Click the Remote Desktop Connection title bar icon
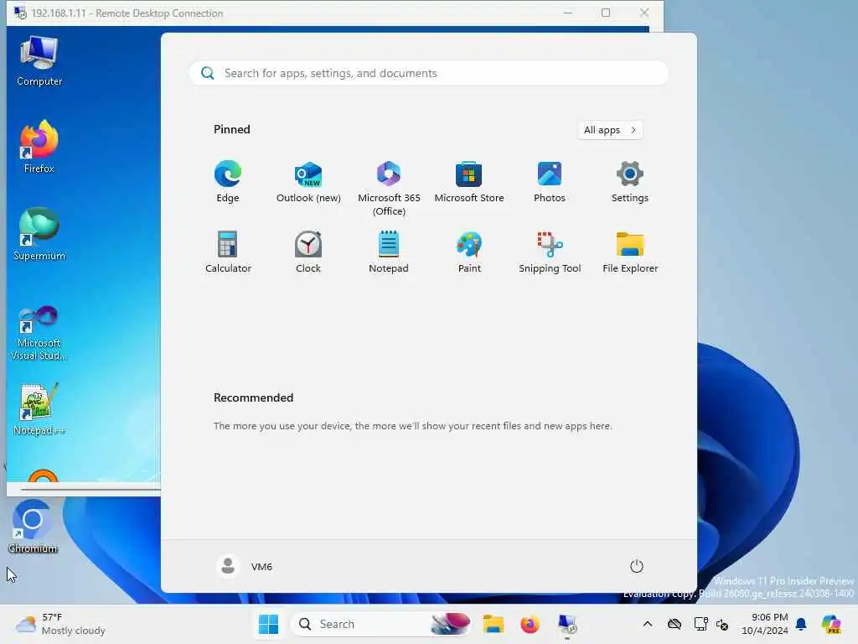858x644 pixels. pyautogui.click(x=20, y=13)
